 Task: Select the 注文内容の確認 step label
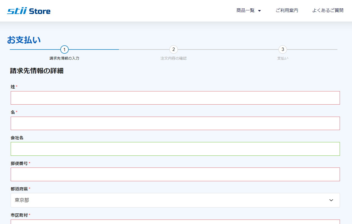click(x=174, y=58)
